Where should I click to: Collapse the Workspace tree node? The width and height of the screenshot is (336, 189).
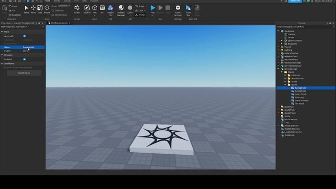point(278,31)
